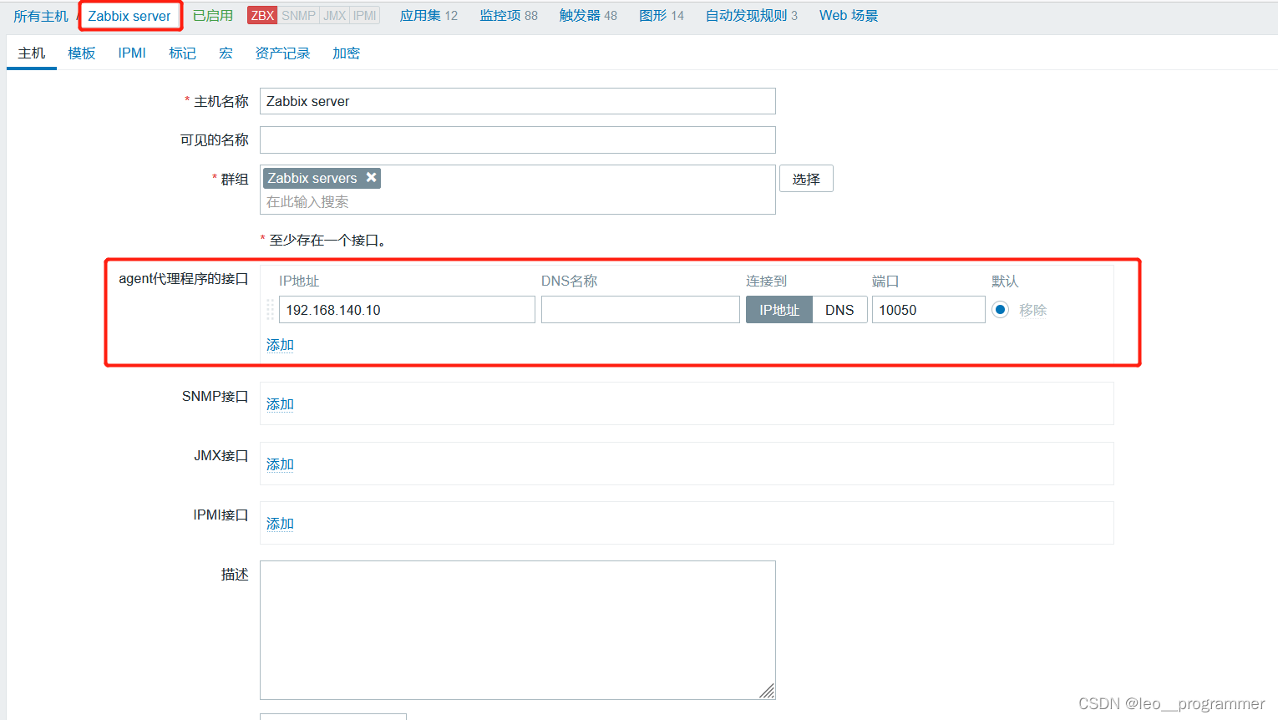Click the 已启用 status link
The width and height of the screenshot is (1278, 720).
coord(213,16)
